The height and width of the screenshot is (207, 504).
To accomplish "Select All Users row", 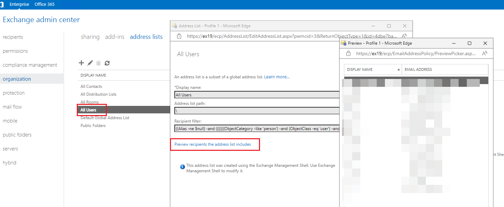I will coord(124,110).
